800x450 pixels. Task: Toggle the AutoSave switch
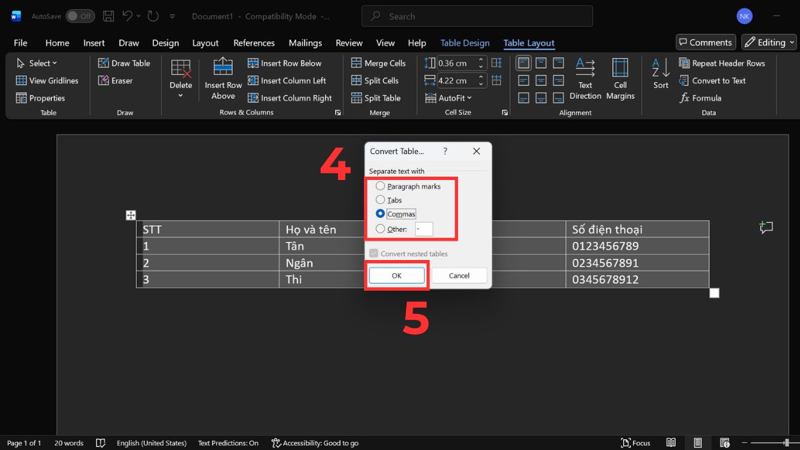click(x=80, y=16)
